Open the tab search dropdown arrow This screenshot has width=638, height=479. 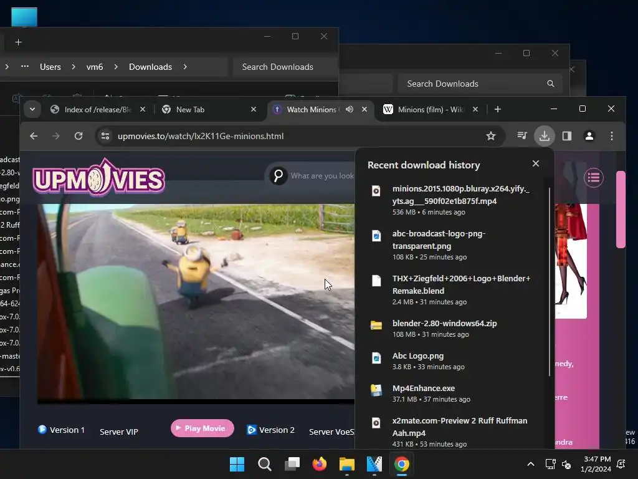(32, 109)
